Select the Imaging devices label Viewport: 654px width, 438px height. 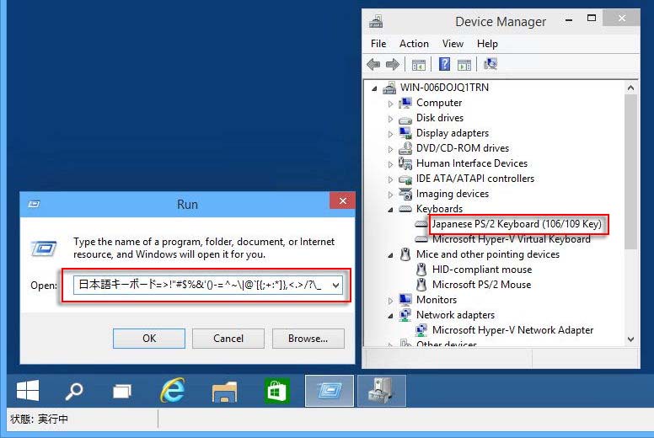(x=452, y=194)
